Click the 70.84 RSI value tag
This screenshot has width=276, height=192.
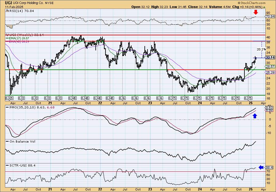point(270,16)
